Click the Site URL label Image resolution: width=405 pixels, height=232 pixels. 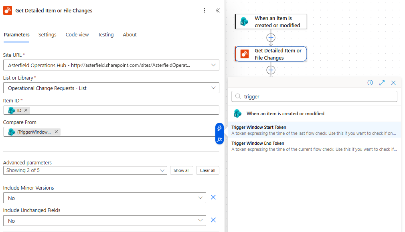[12, 55]
